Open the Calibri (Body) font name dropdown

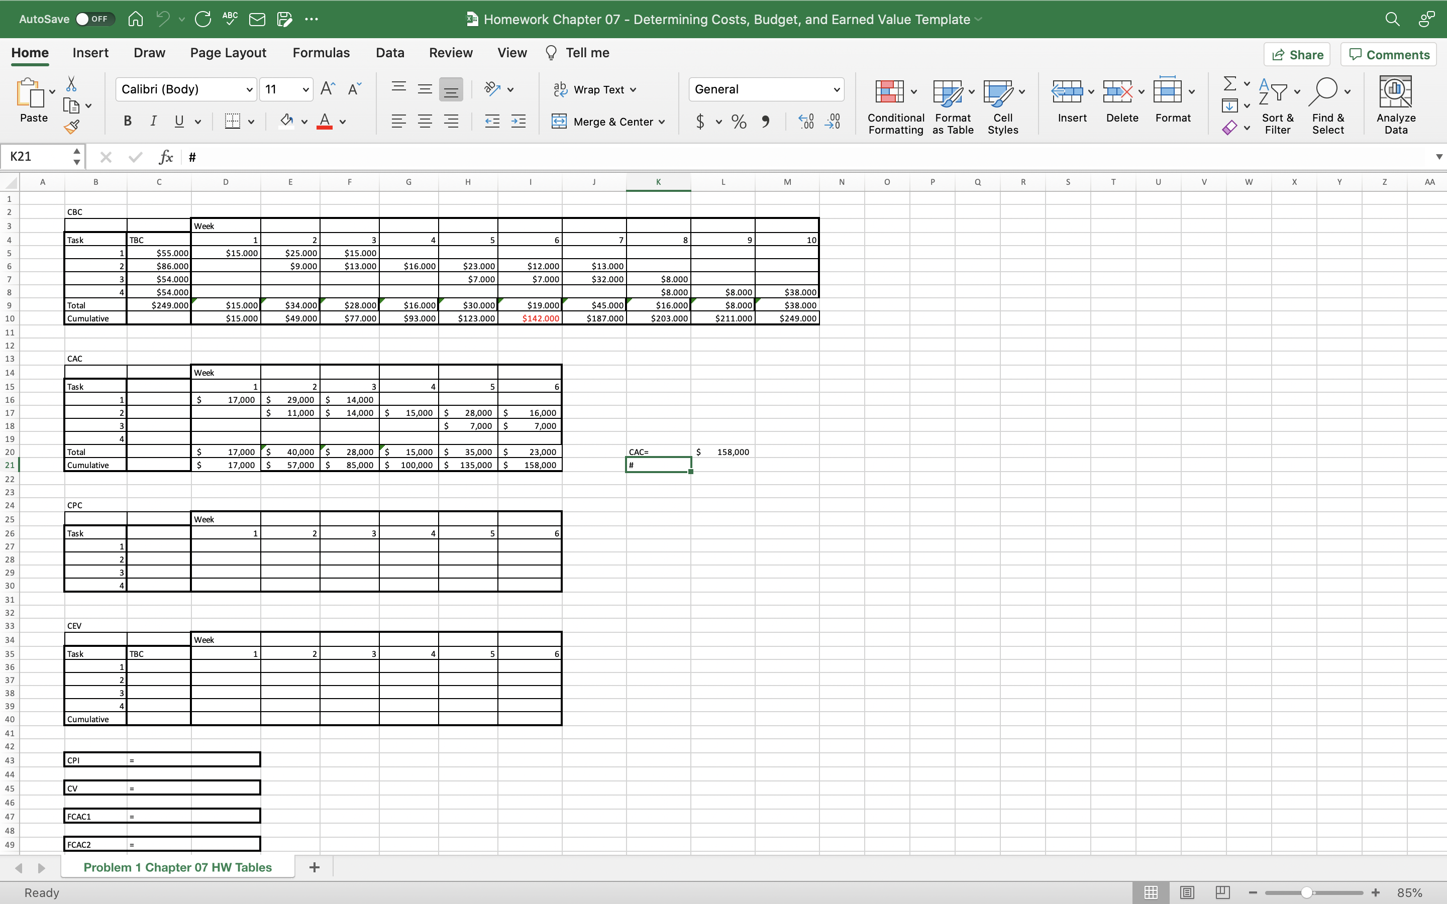tap(249, 90)
